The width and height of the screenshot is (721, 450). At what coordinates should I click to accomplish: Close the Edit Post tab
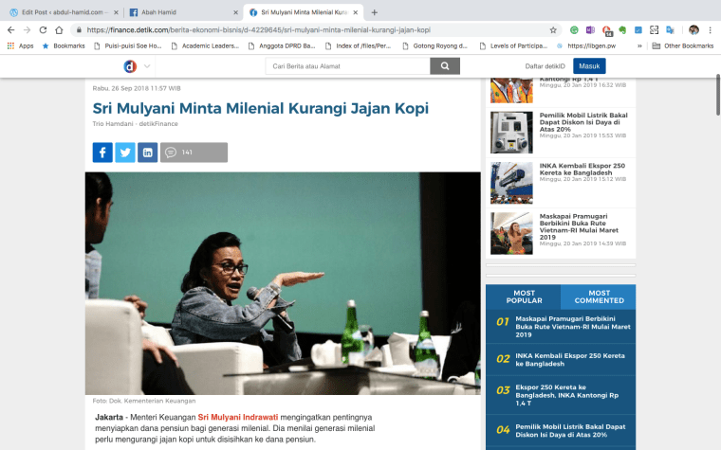[116, 12]
